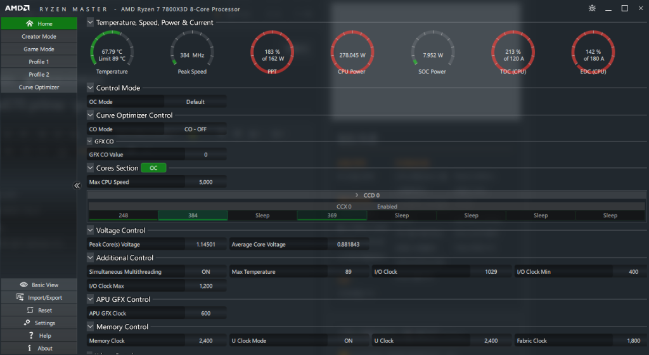This screenshot has width=649, height=355.
Task: Open Game Mode profile
Action: 39,49
